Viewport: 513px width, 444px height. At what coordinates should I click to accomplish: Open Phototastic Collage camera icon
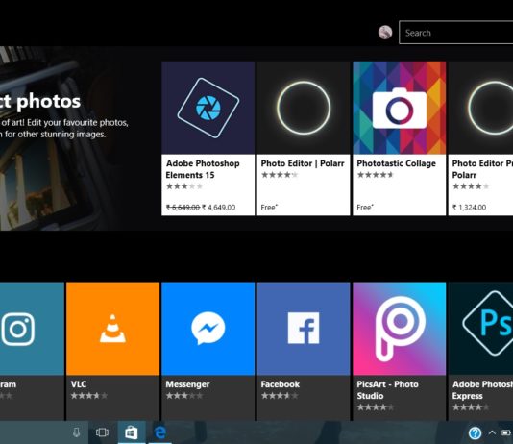(399, 108)
